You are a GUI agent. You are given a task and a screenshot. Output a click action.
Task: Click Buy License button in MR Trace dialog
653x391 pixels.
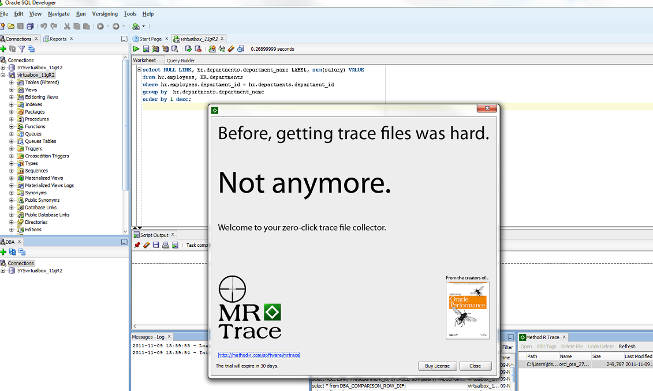coord(437,366)
